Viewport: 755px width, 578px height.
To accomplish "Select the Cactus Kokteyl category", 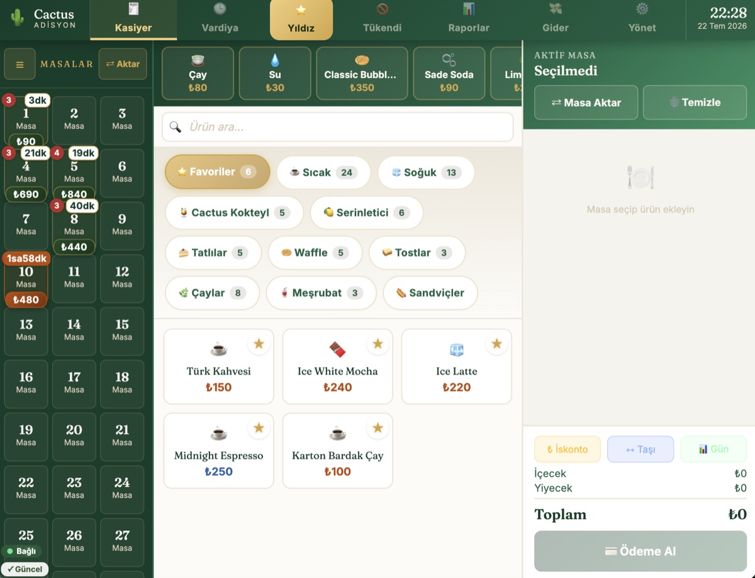I will (x=234, y=213).
